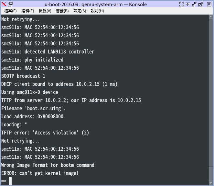The width and height of the screenshot is (214, 186).
Task: Click the terminal cursor at the => prompt
Action: pyautogui.click(x=10, y=181)
